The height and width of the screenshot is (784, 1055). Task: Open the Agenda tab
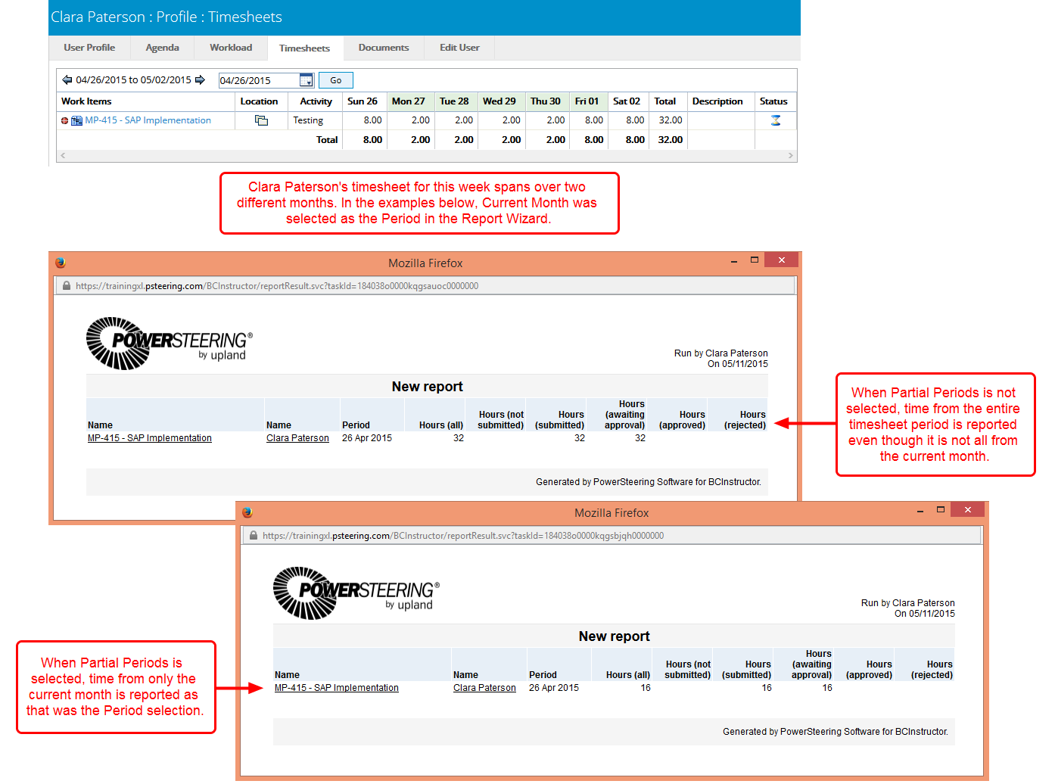[163, 48]
